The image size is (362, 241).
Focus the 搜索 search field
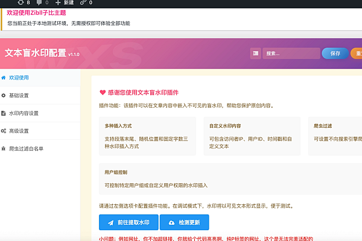(291, 54)
